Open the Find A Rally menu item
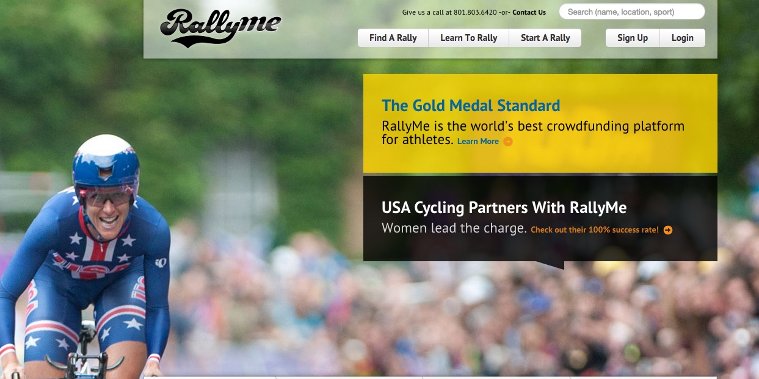The width and height of the screenshot is (759, 379). point(393,38)
